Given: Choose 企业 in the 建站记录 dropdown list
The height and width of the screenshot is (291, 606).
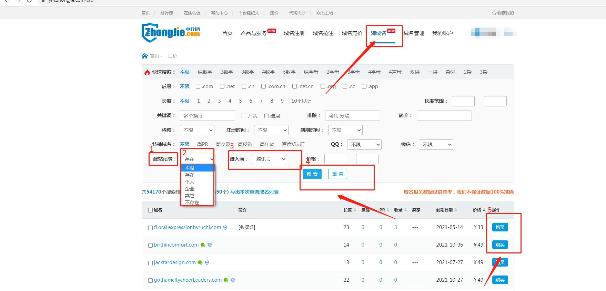Looking at the screenshot, I should pyautogui.click(x=190, y=189).
